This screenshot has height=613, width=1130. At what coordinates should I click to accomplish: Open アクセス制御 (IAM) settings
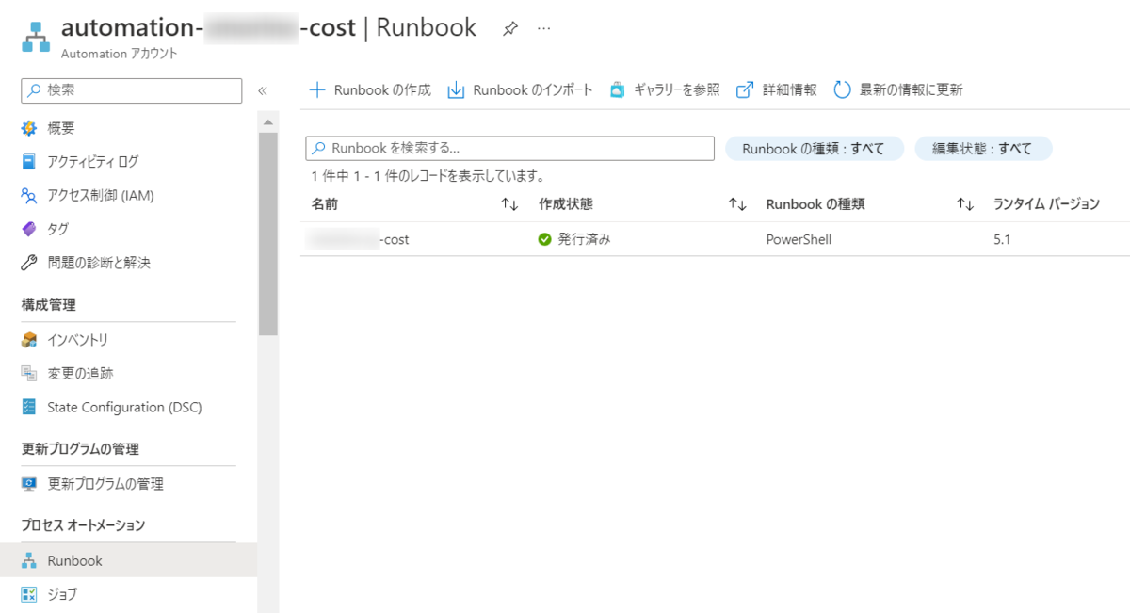(x=103, y=194)
